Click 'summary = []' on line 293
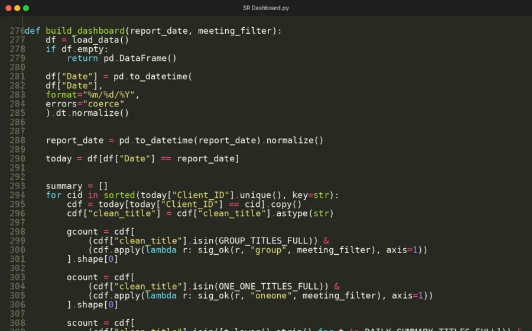The height and width of the screenshot is (331, 532). pos(77,186)
